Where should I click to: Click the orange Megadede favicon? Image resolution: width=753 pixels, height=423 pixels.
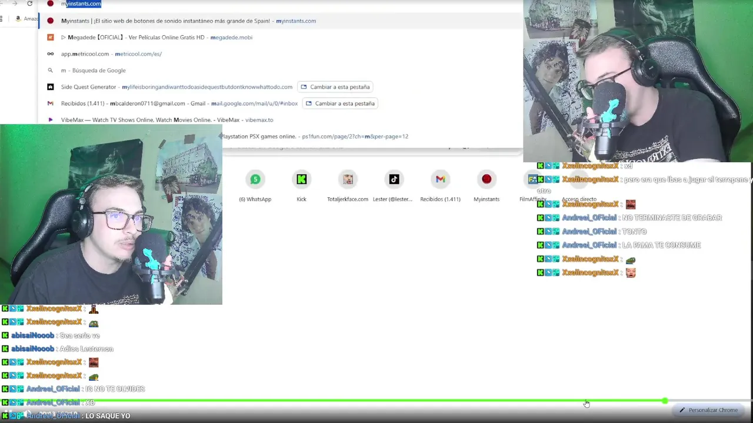point(50,37)
